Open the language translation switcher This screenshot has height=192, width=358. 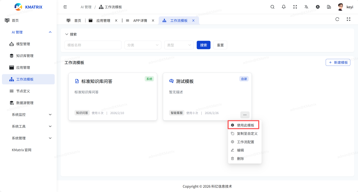(306, 7)
